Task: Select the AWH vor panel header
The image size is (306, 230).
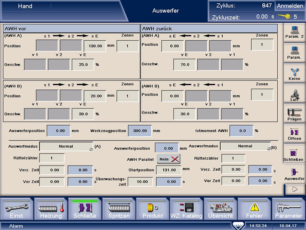Action: click(72, 28)
